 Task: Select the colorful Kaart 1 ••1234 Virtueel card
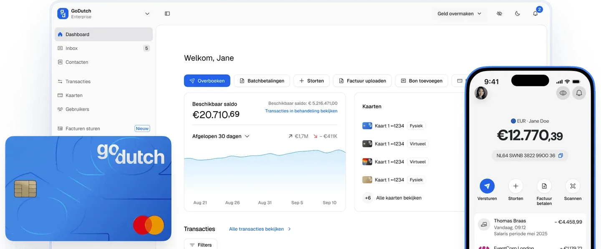[x=396, y=162]
